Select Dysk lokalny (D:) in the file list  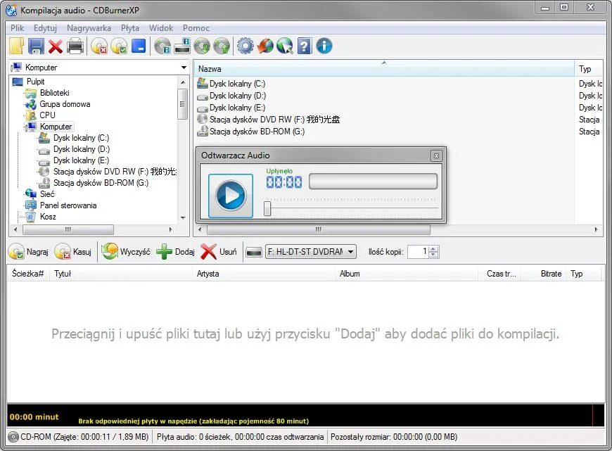click(x=237, y=96)
